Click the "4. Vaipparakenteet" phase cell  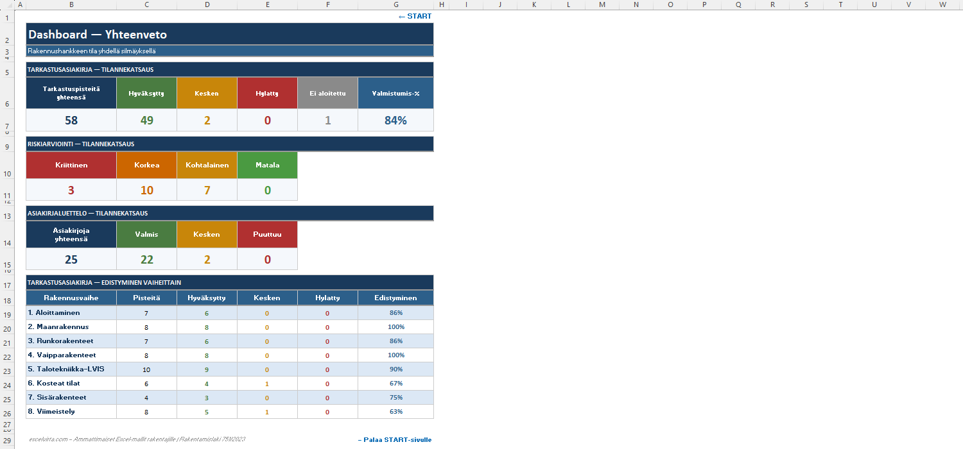71,355
